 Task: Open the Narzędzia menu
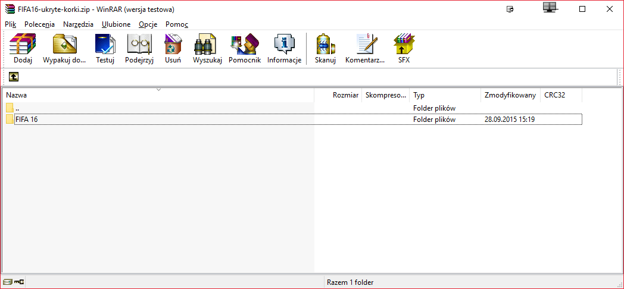pos(78,24)
